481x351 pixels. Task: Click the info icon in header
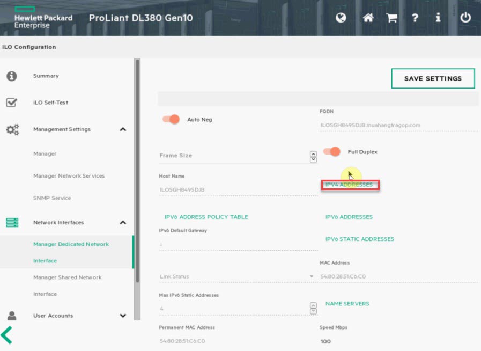click(438, 18)
